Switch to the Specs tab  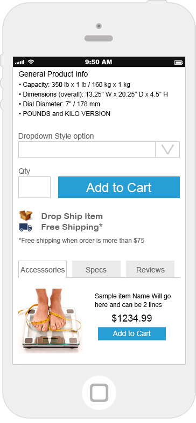click(96, 270)
